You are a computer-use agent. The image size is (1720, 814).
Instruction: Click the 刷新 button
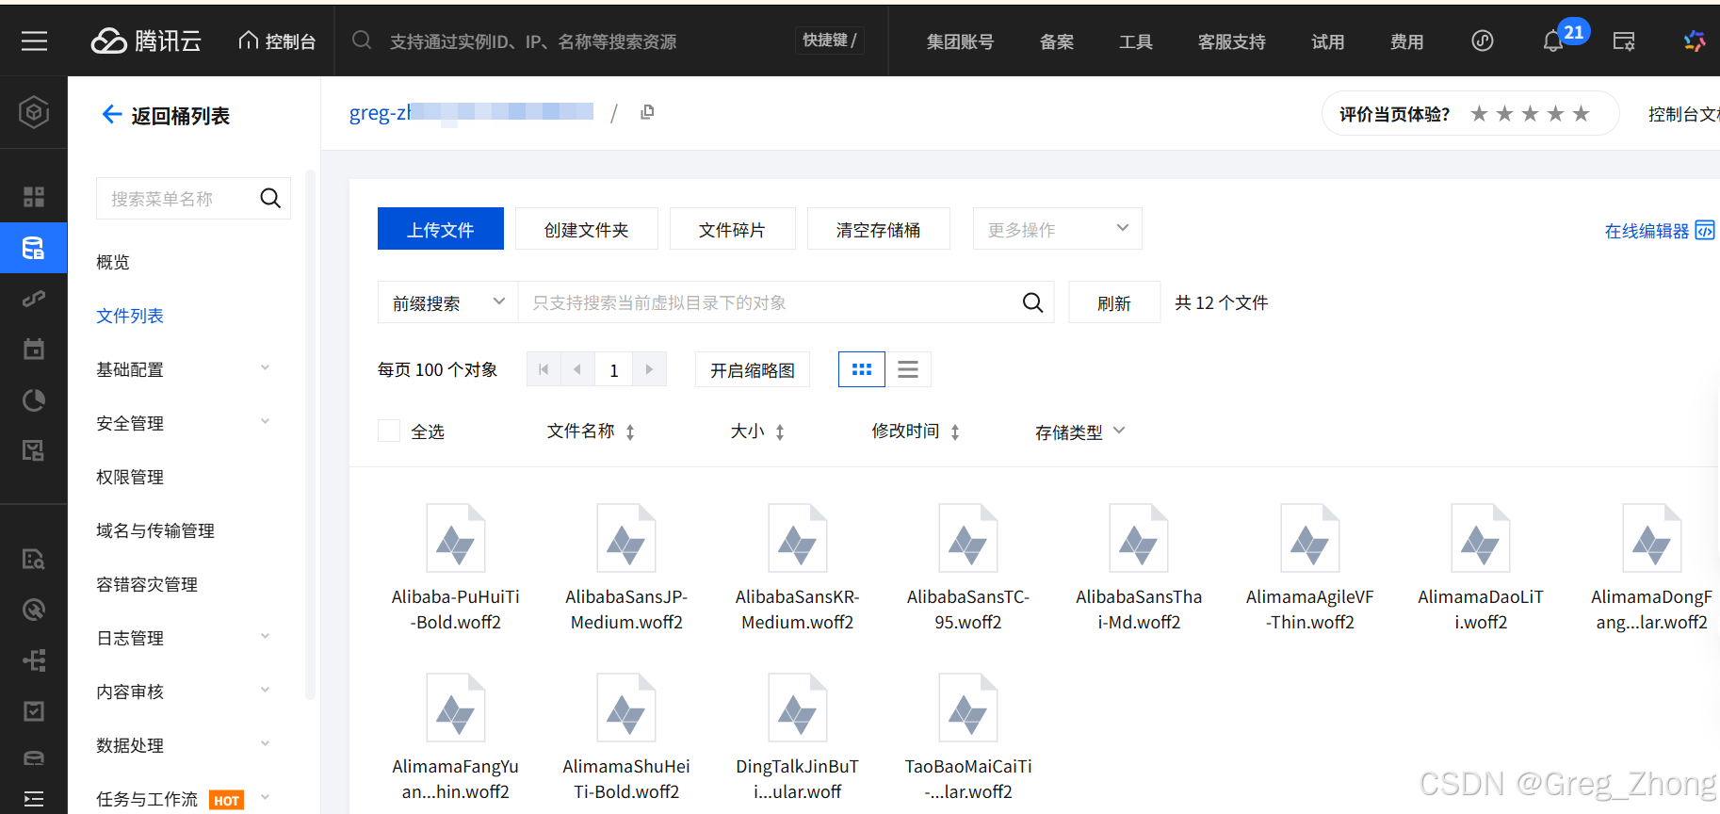(1114, 302)
